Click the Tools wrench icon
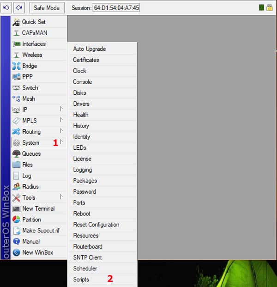277x287 pixels. (16, 198)
